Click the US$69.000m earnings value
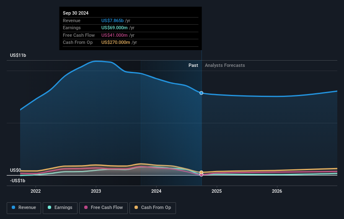344x219 pixels. coord(114,28)
